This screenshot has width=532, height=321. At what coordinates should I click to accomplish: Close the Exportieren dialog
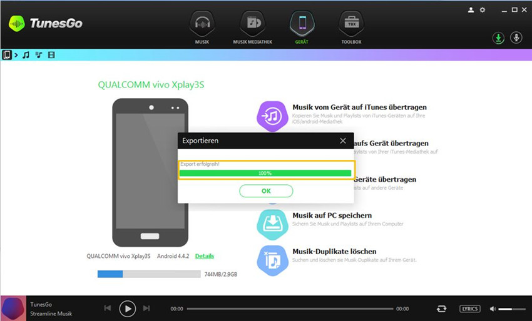coord(343,141)
